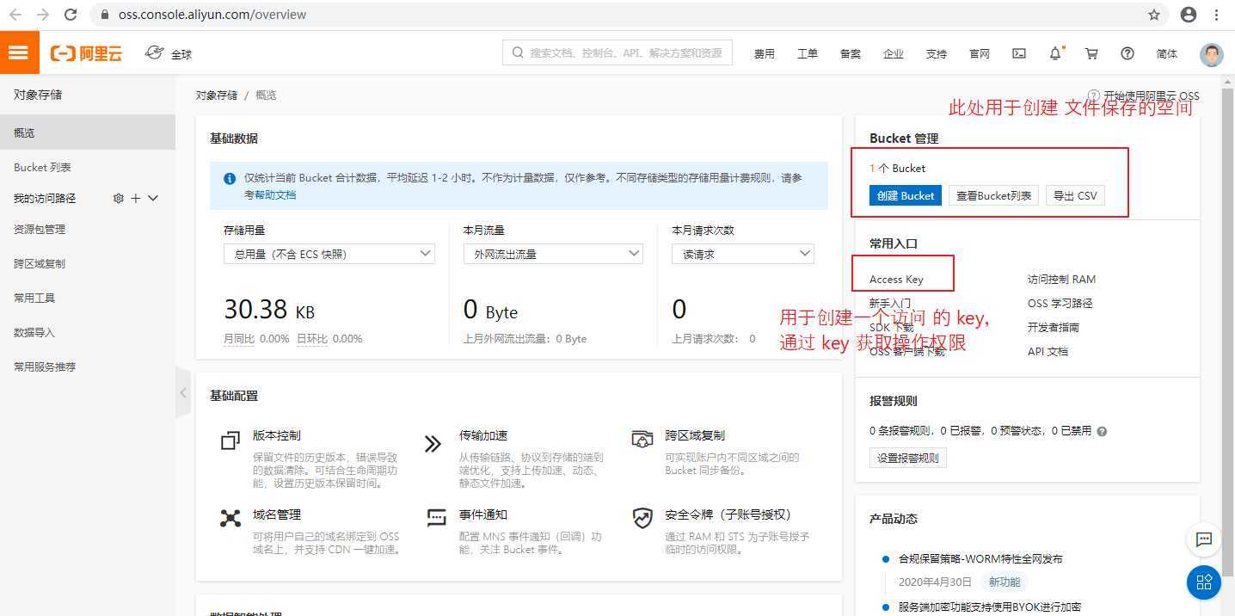The width and height of the screenshot is (1235, 616).
Task: Open the help question mark icon
Action: [x=1127, y=53]
